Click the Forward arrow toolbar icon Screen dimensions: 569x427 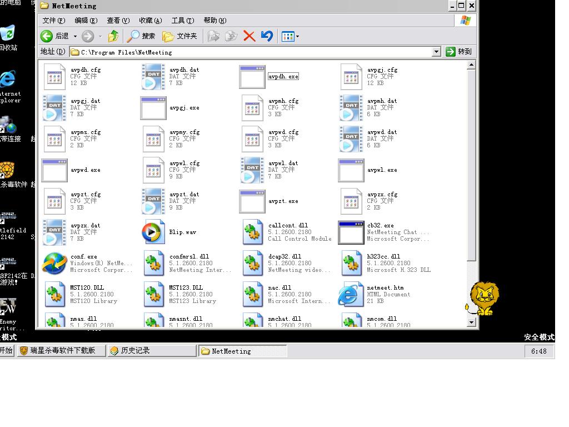pyautogui.click(x=88, y=36)
